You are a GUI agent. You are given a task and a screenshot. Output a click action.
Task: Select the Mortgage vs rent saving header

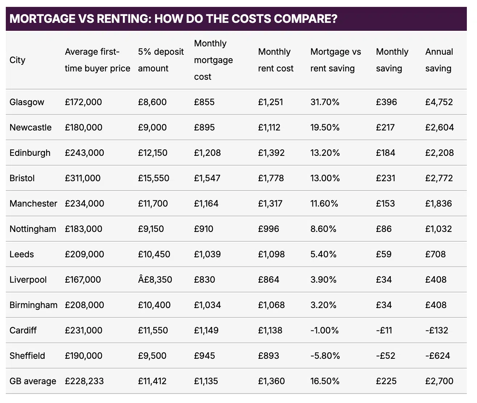click(335, 60)
